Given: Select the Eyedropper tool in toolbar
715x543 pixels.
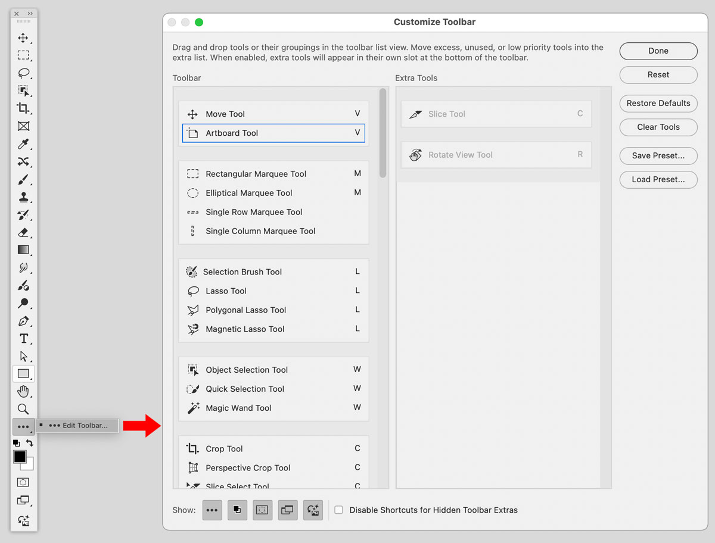Looking at the screenshot, I should (x=23, y=144).
